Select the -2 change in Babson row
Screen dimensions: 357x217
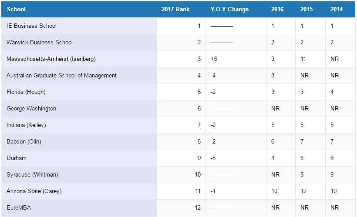coord(213,141)
